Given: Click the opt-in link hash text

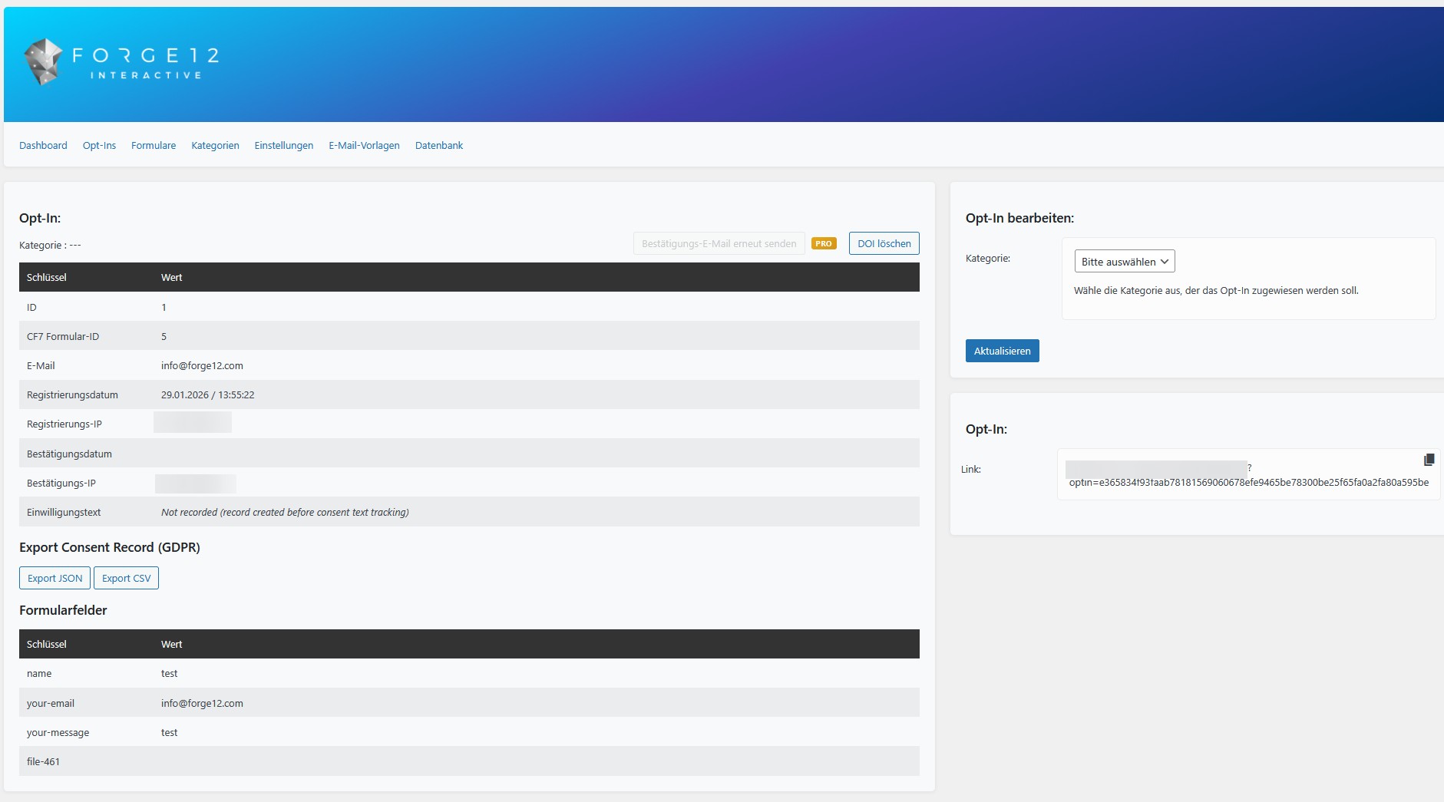Looking at the screenshot, I should [1248, 483].
